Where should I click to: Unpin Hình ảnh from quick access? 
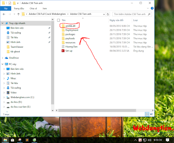(x=49, y=42)
